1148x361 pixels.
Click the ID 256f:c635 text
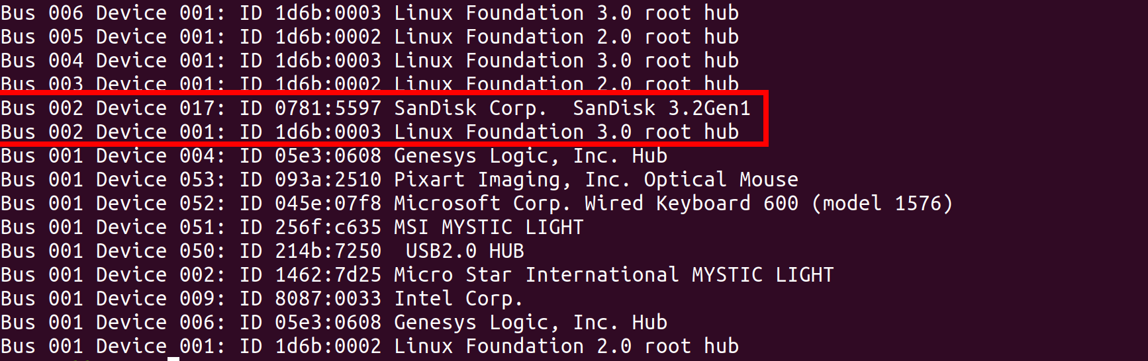click(x=311, y=227)
